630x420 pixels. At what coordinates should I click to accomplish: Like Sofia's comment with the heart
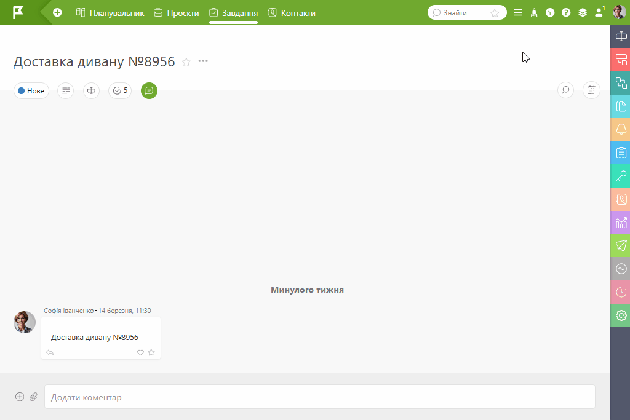(140, 352)
